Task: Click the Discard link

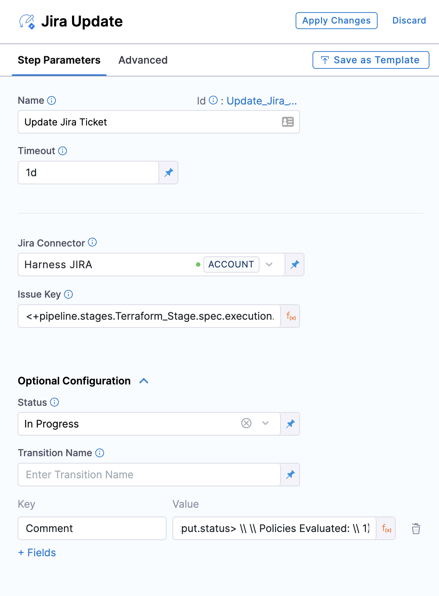Action: pos(409,21)
